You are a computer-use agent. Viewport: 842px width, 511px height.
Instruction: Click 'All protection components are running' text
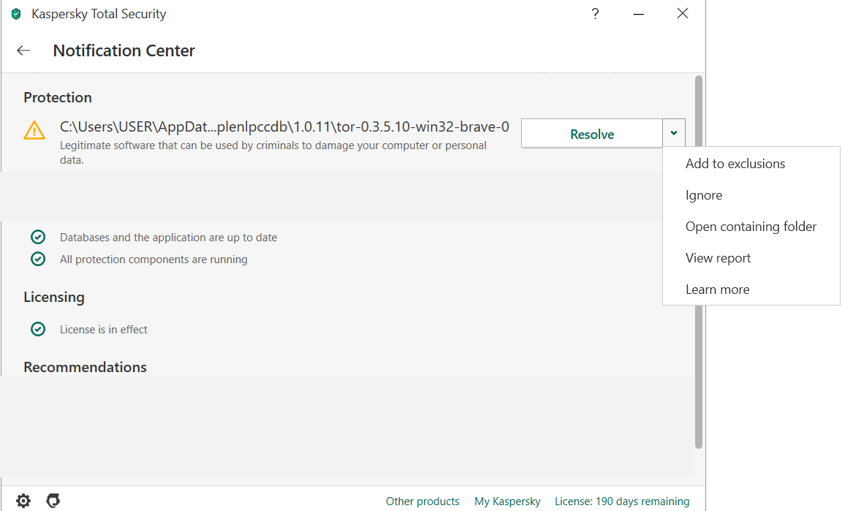point(153,260)
